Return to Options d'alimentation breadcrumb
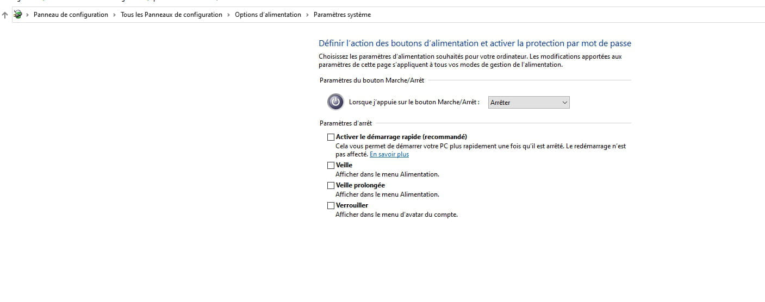765x302 pixels. click(268, 15)
